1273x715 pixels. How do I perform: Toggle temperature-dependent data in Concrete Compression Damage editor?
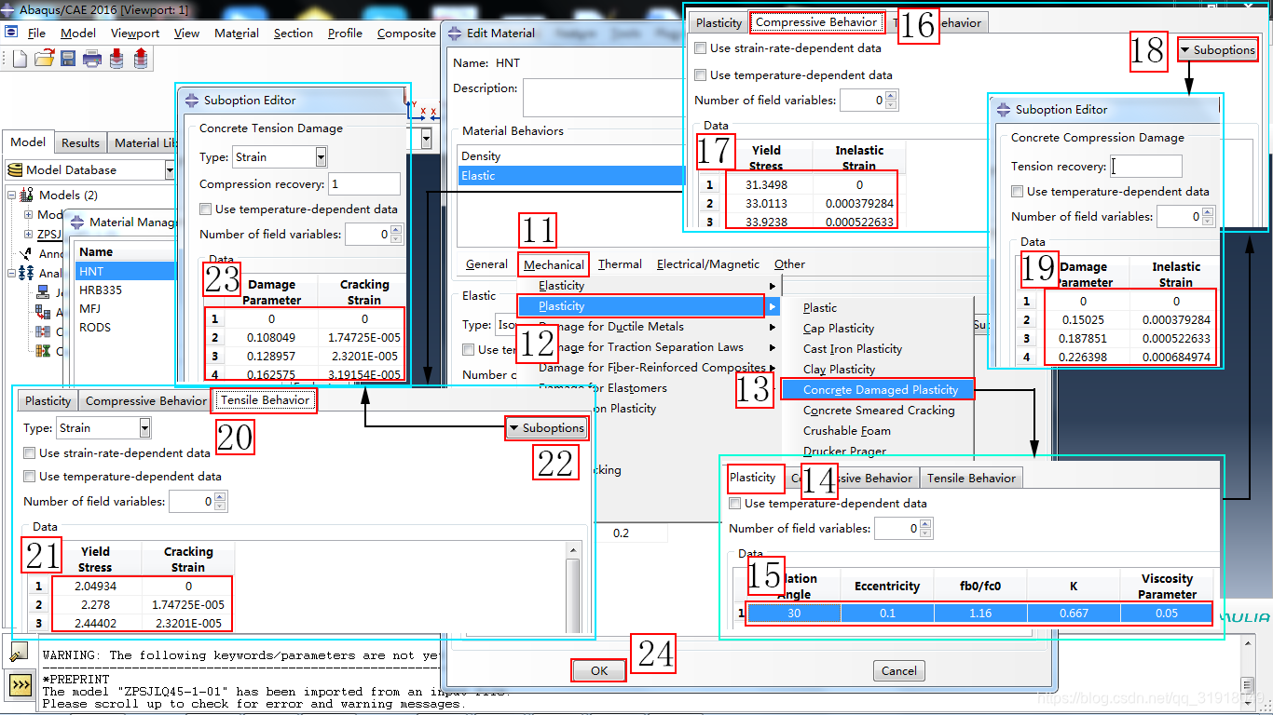1018,192
